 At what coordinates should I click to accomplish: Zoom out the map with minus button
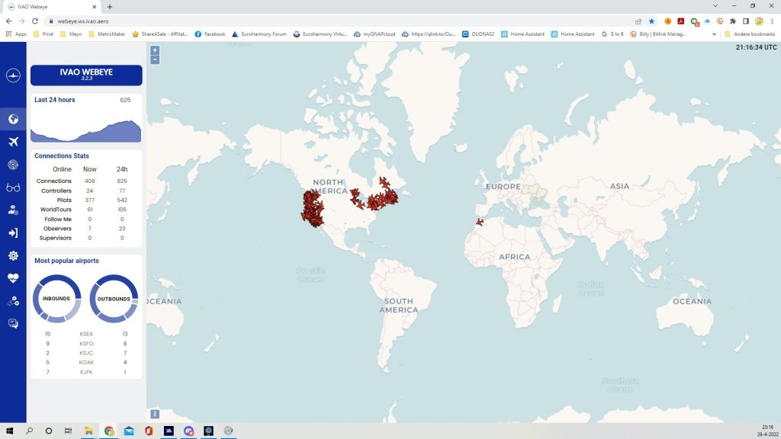(155, 60)
